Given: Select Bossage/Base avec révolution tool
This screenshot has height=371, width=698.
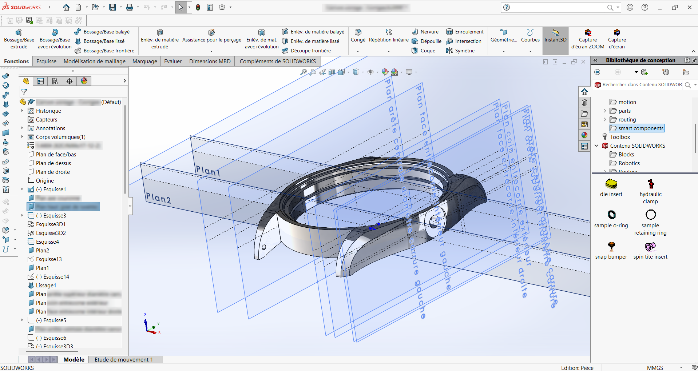Looking at the screenshot, I should click(x=55, y=39).
